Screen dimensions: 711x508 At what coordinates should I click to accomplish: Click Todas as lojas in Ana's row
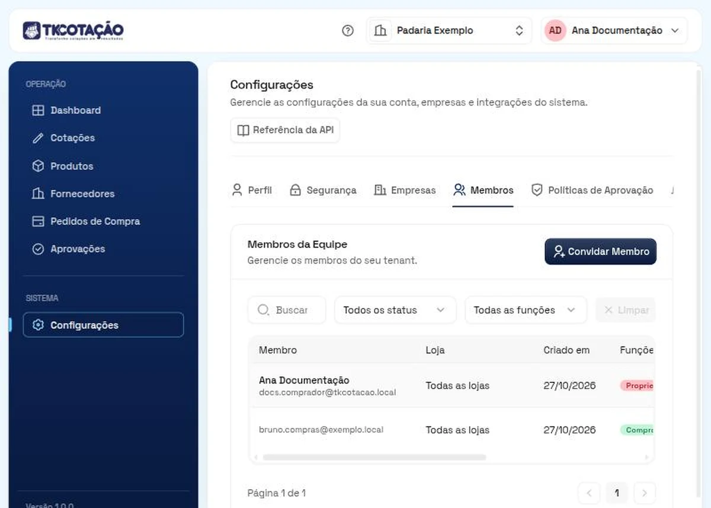(x=457, y=385)
